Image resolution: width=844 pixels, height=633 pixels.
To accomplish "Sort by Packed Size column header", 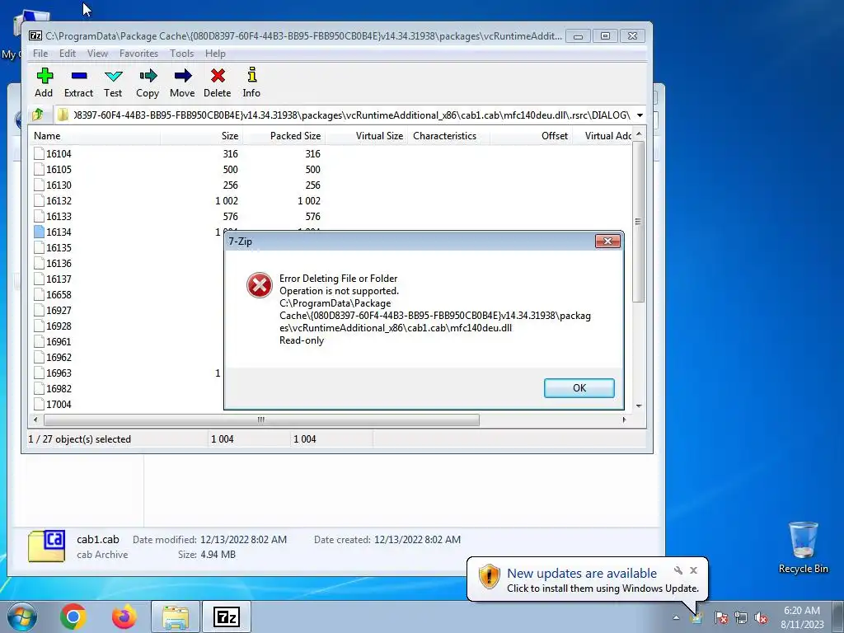I will [x=284, y=136].
